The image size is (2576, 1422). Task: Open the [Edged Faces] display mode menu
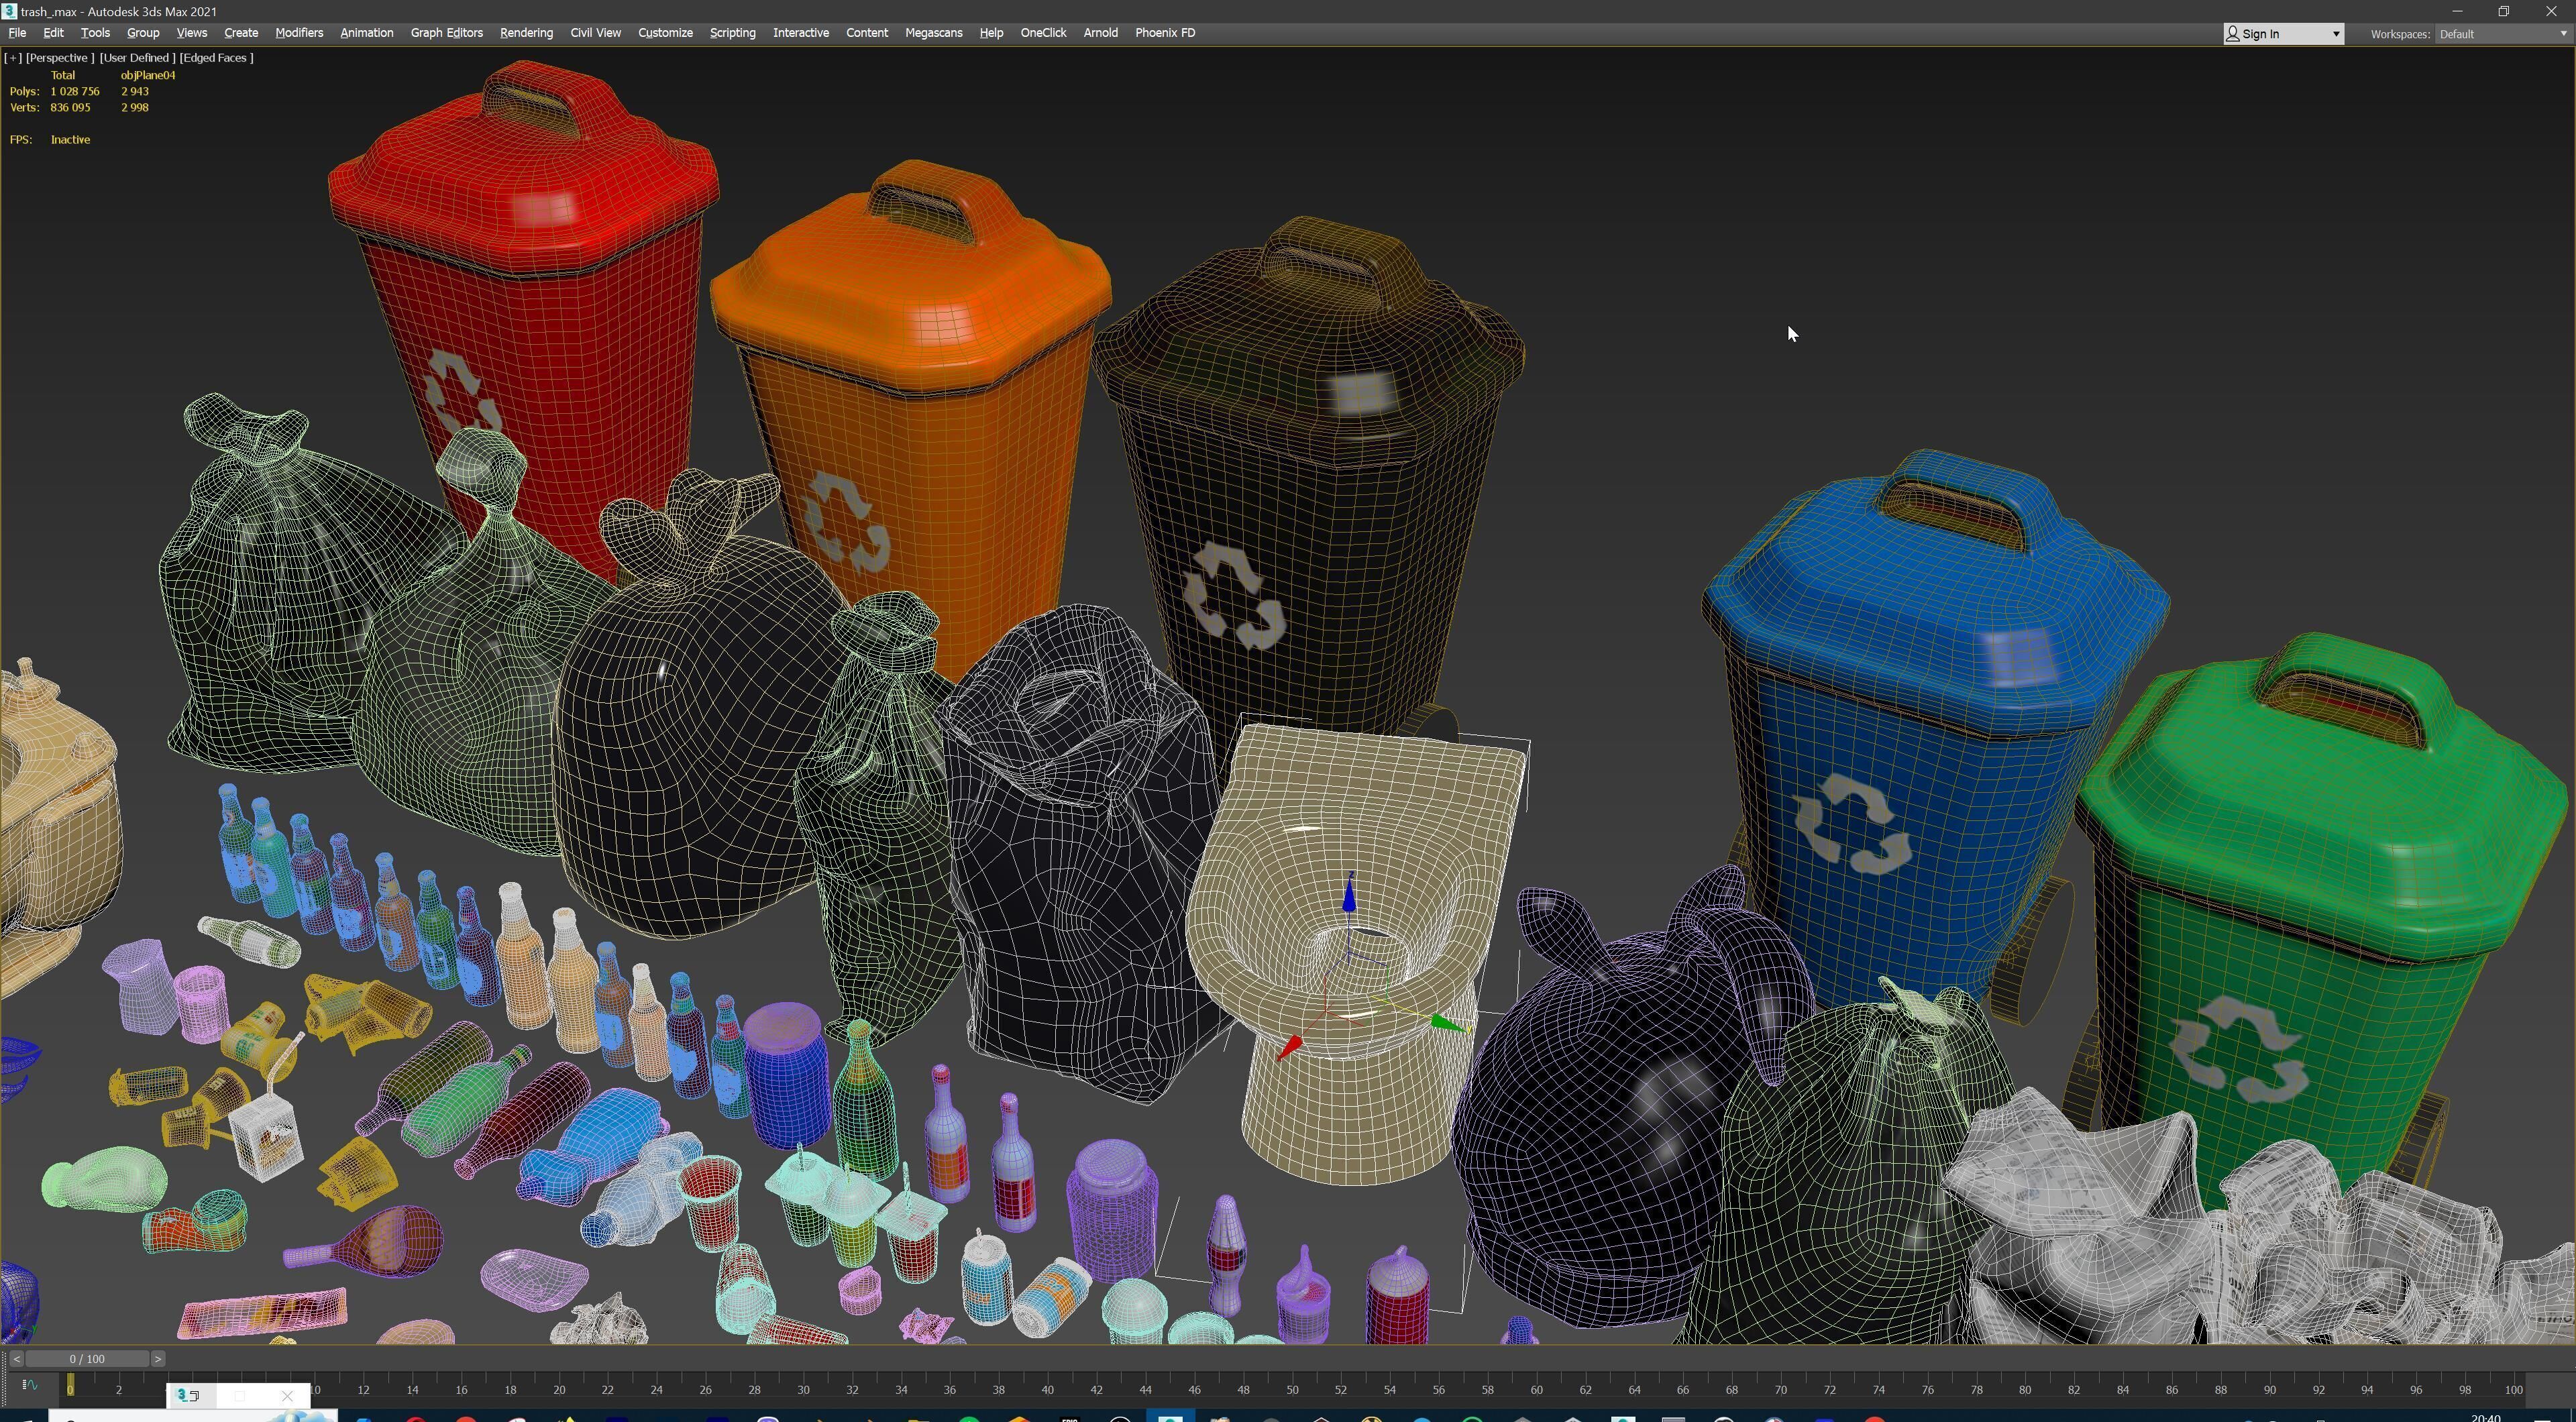click(x=216, y=58)
